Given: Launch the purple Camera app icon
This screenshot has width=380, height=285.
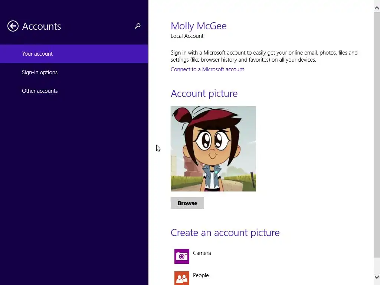Looking at the screenshot, I should 182,256.
